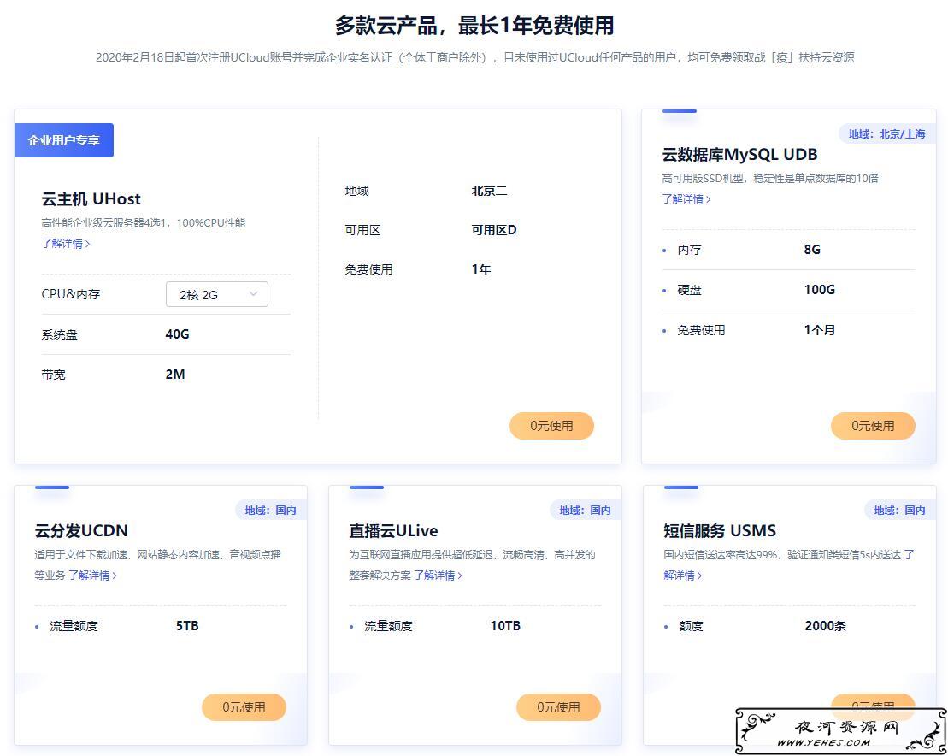Click the 系统盘 label
This screenshot has width=948, height=756.
point(59,334)
